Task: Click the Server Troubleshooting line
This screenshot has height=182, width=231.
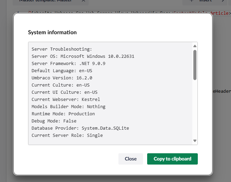Action: click(62, 49)
